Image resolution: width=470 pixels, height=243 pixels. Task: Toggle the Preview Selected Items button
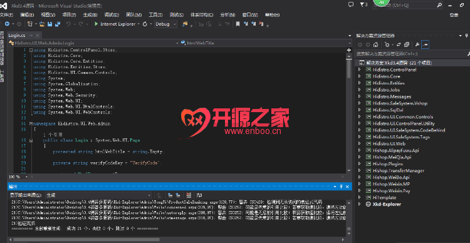[x=426, y=44]
